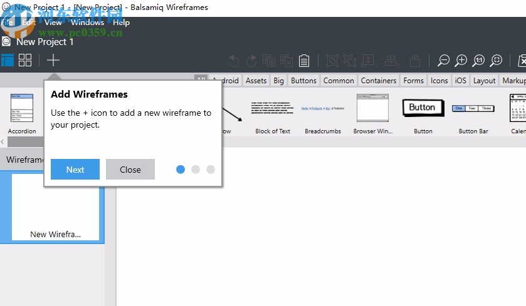The image size is (526, 306).
Task: Click the New Project 1 project title
Action: coord(45,42)
